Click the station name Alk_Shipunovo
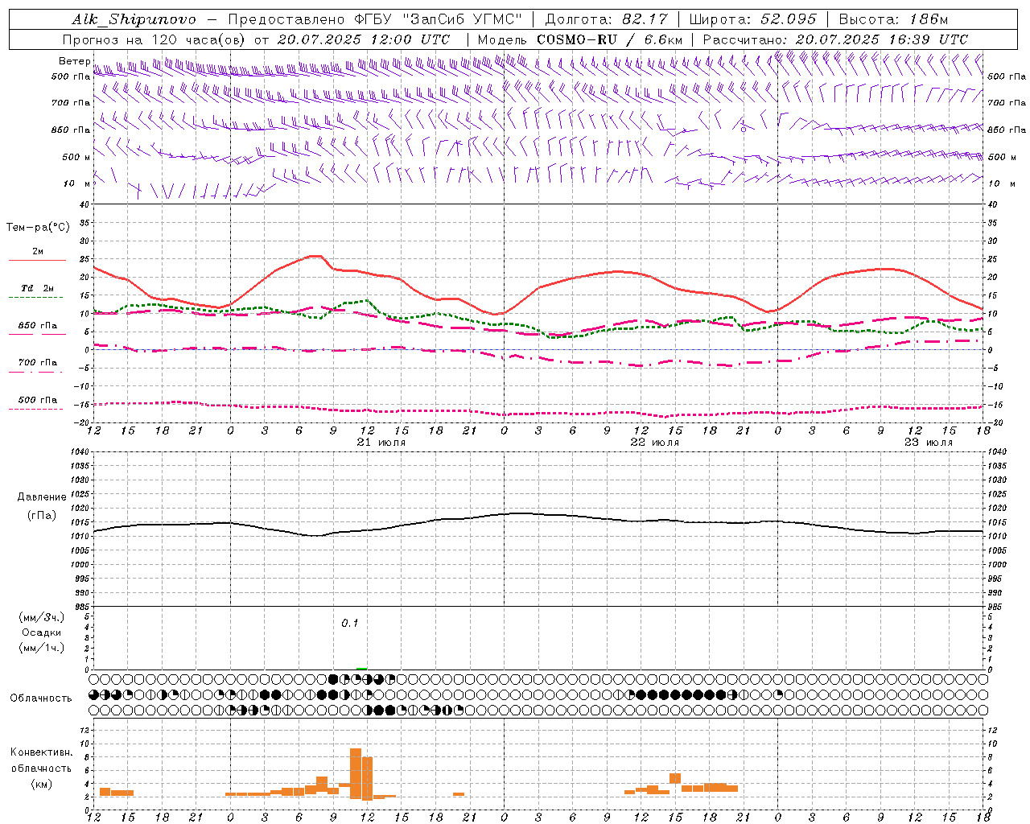 click(134, 19)
